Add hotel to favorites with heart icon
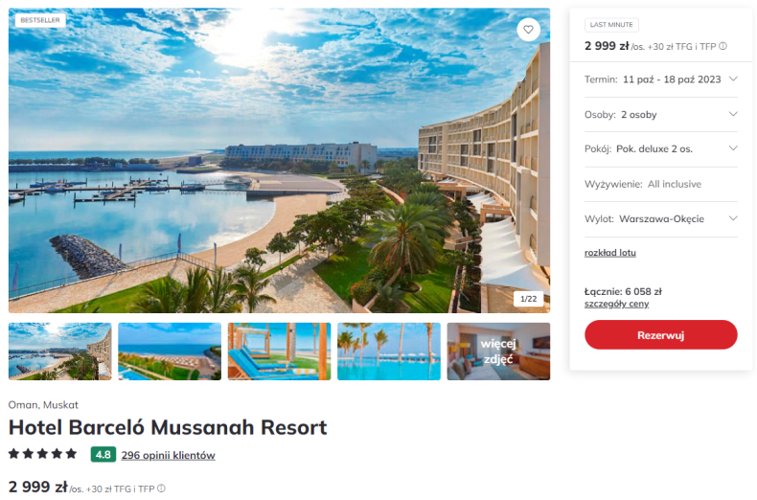Image resolution: width=757 pixels, height=500 pixels. [528, 30]
